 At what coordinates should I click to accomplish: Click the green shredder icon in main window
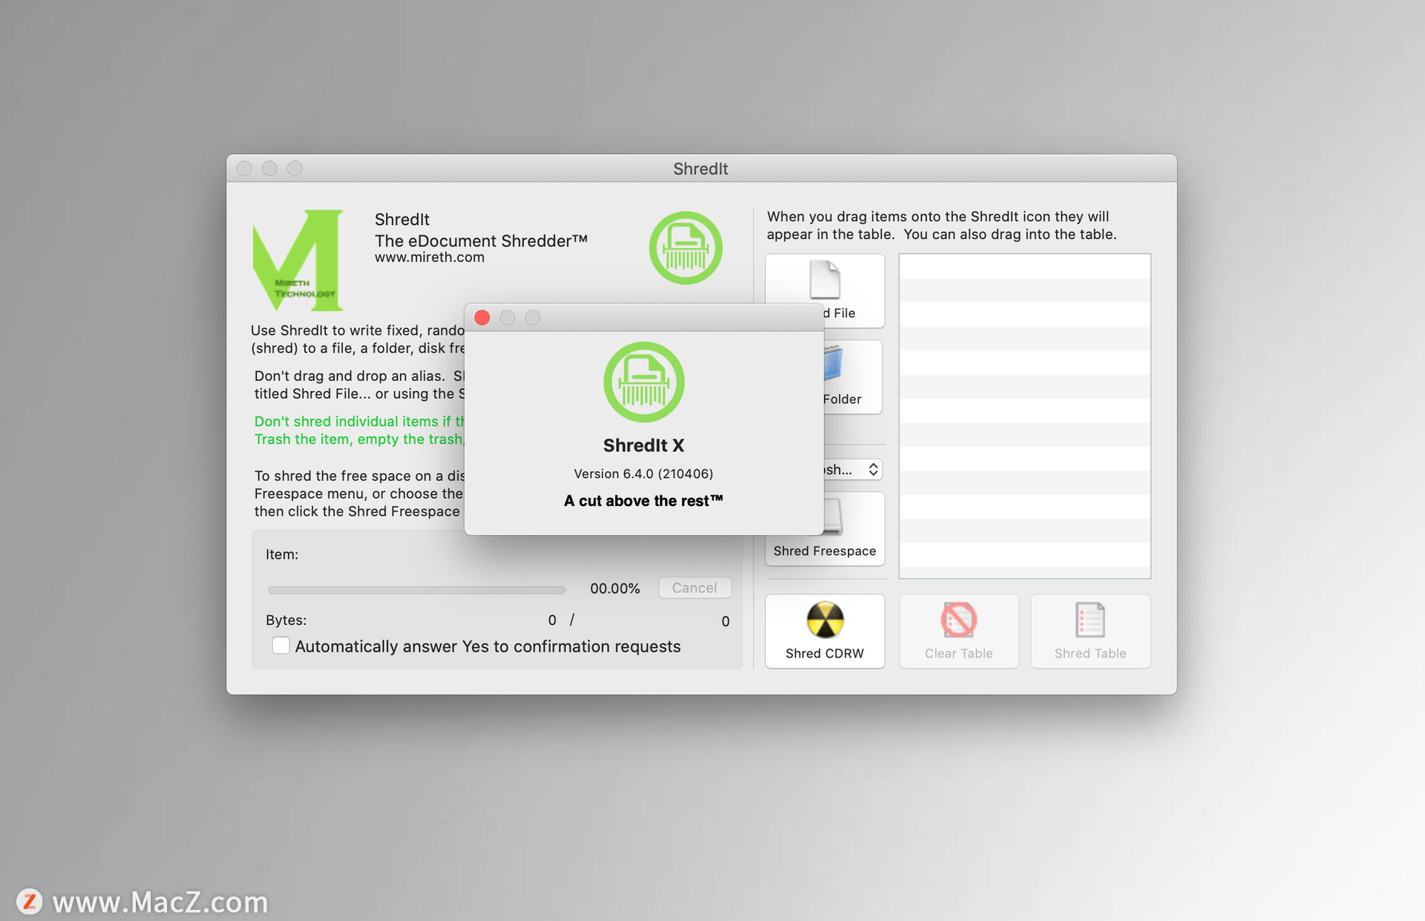685,248
